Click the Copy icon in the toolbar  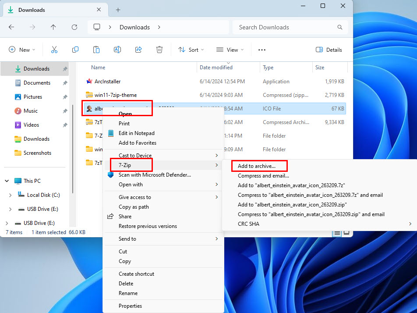coord(75,50)
